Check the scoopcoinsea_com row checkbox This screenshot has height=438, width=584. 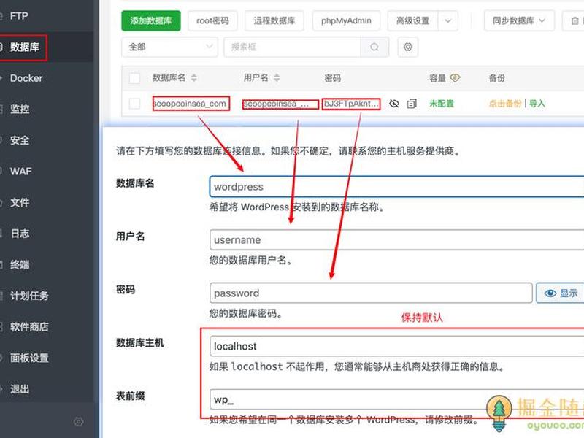click(x=134, y=104)
